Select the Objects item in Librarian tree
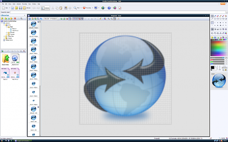This screenshot has height=142, width=228. (x=10, y=38)
